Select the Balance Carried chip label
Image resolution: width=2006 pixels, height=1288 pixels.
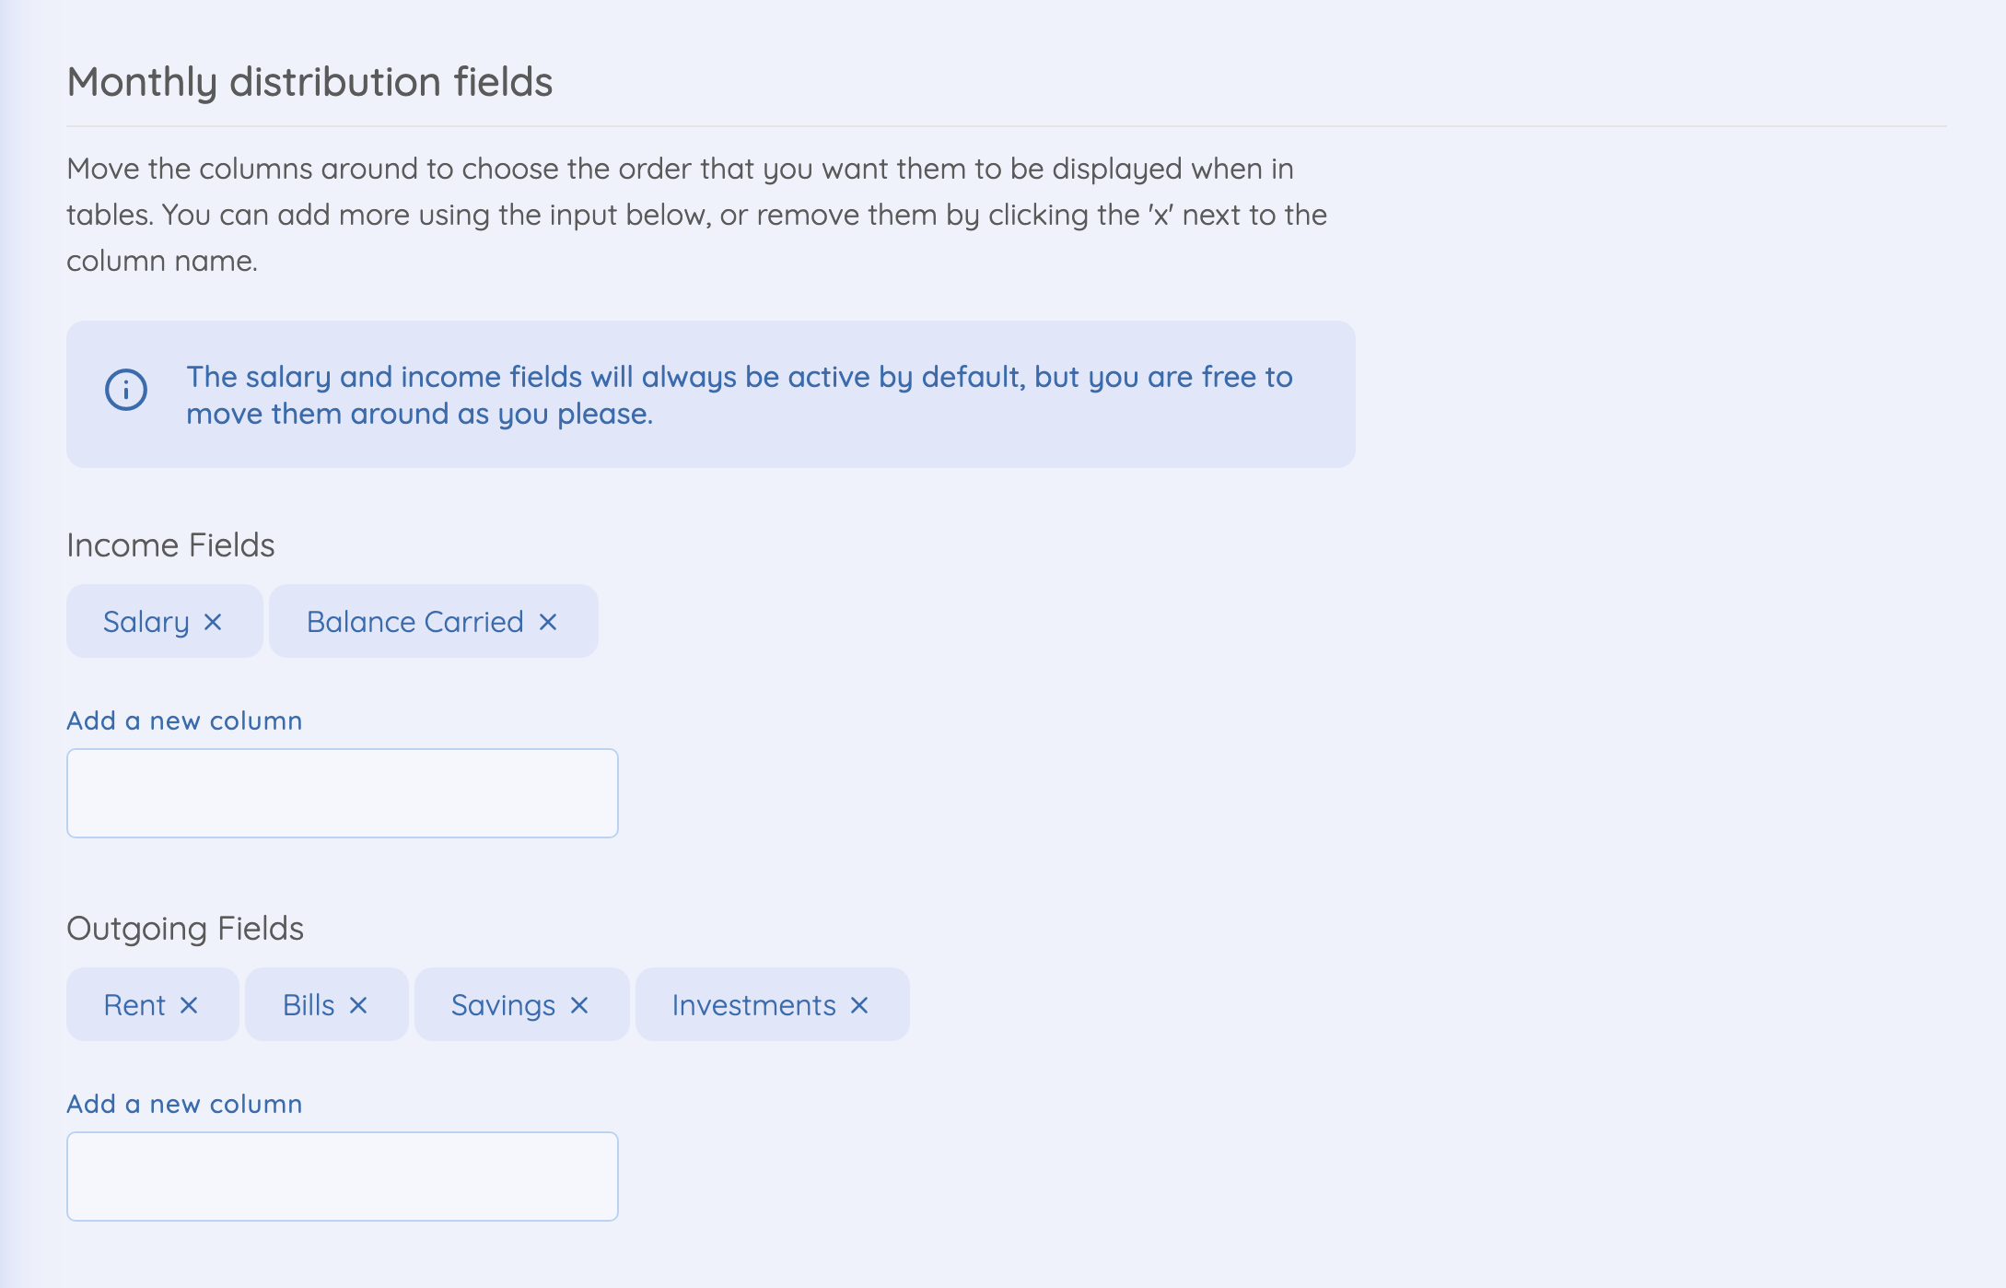pyautogui.click(x=415, y=622)
